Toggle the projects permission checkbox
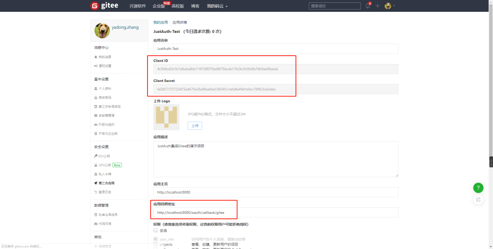493x249 pixels. click(156, 244)
